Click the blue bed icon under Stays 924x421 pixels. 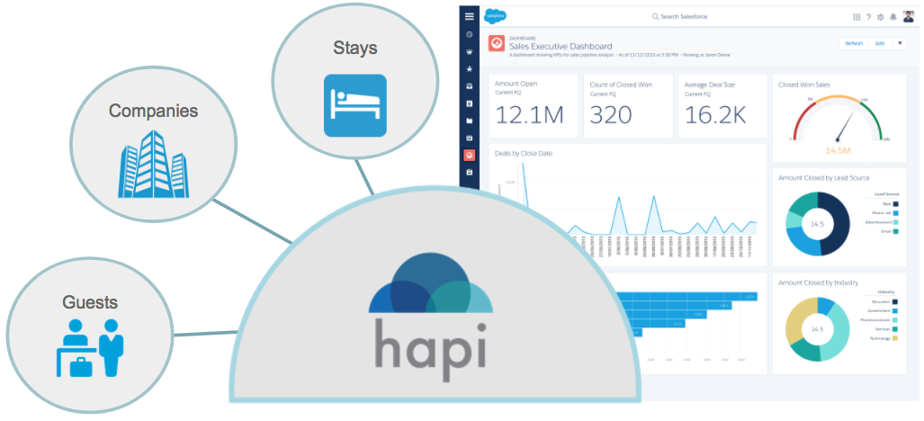coord(355,105)
